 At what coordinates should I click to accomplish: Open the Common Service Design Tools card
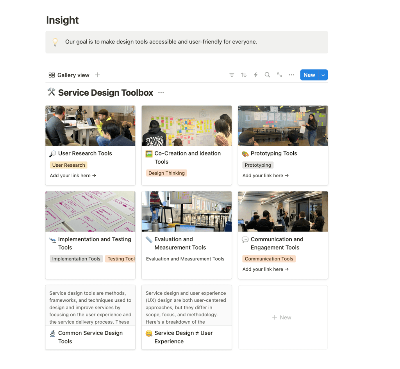click(x=90, y=337)
